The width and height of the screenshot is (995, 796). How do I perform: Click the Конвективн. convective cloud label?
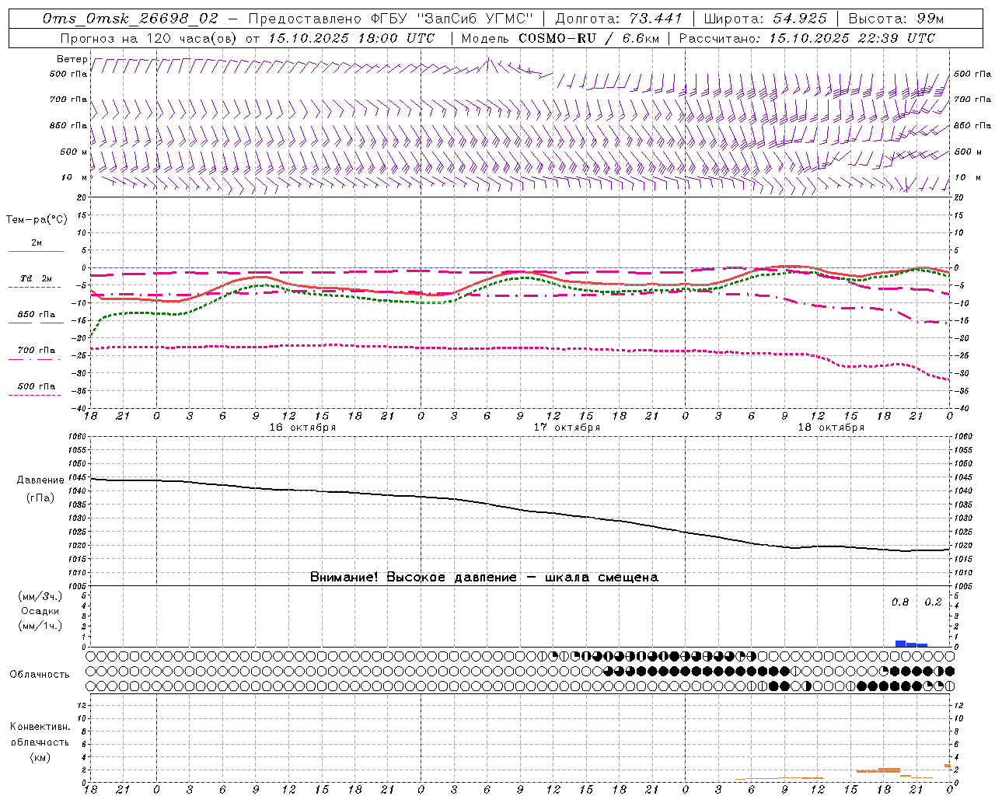coord(40,727)
